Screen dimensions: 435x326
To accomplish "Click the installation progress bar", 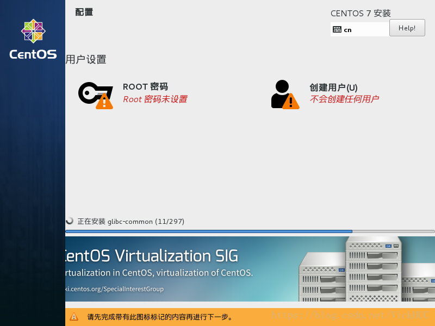I will pyautogui.click(x=250, y=231).
